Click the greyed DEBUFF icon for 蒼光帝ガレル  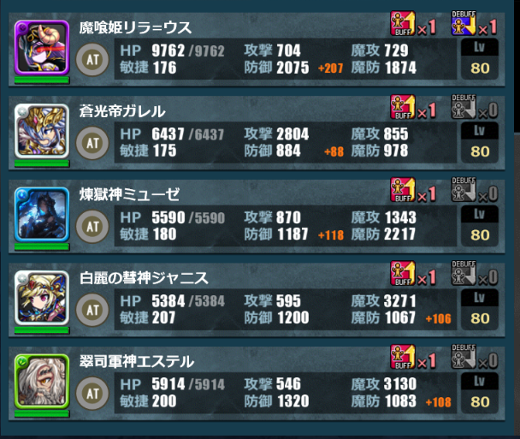(464, 107)
